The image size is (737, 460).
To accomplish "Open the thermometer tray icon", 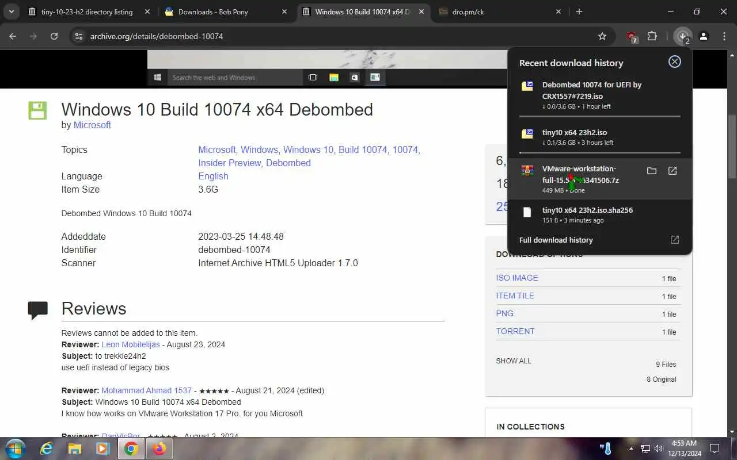I will click(606, 448).
